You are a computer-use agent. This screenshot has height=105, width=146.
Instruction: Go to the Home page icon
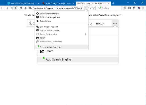click(21, 8)
